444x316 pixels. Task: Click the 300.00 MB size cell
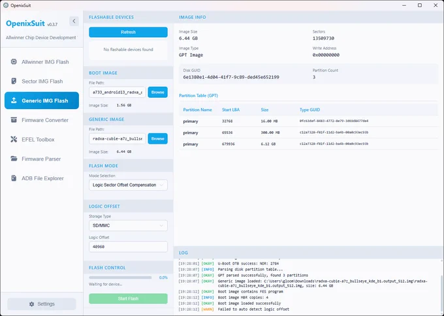[270, 133]
